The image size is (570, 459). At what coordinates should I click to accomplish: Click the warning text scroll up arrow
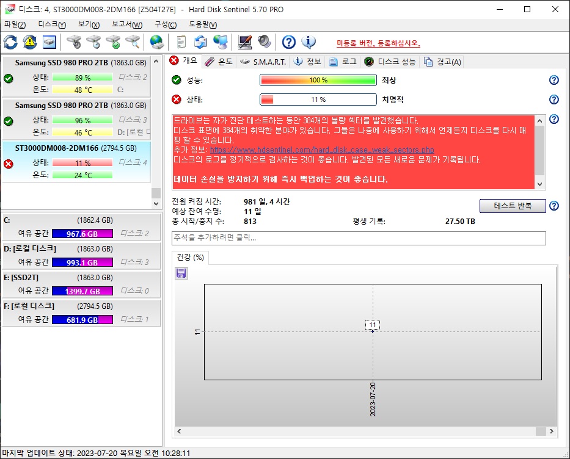pos(540,121)
